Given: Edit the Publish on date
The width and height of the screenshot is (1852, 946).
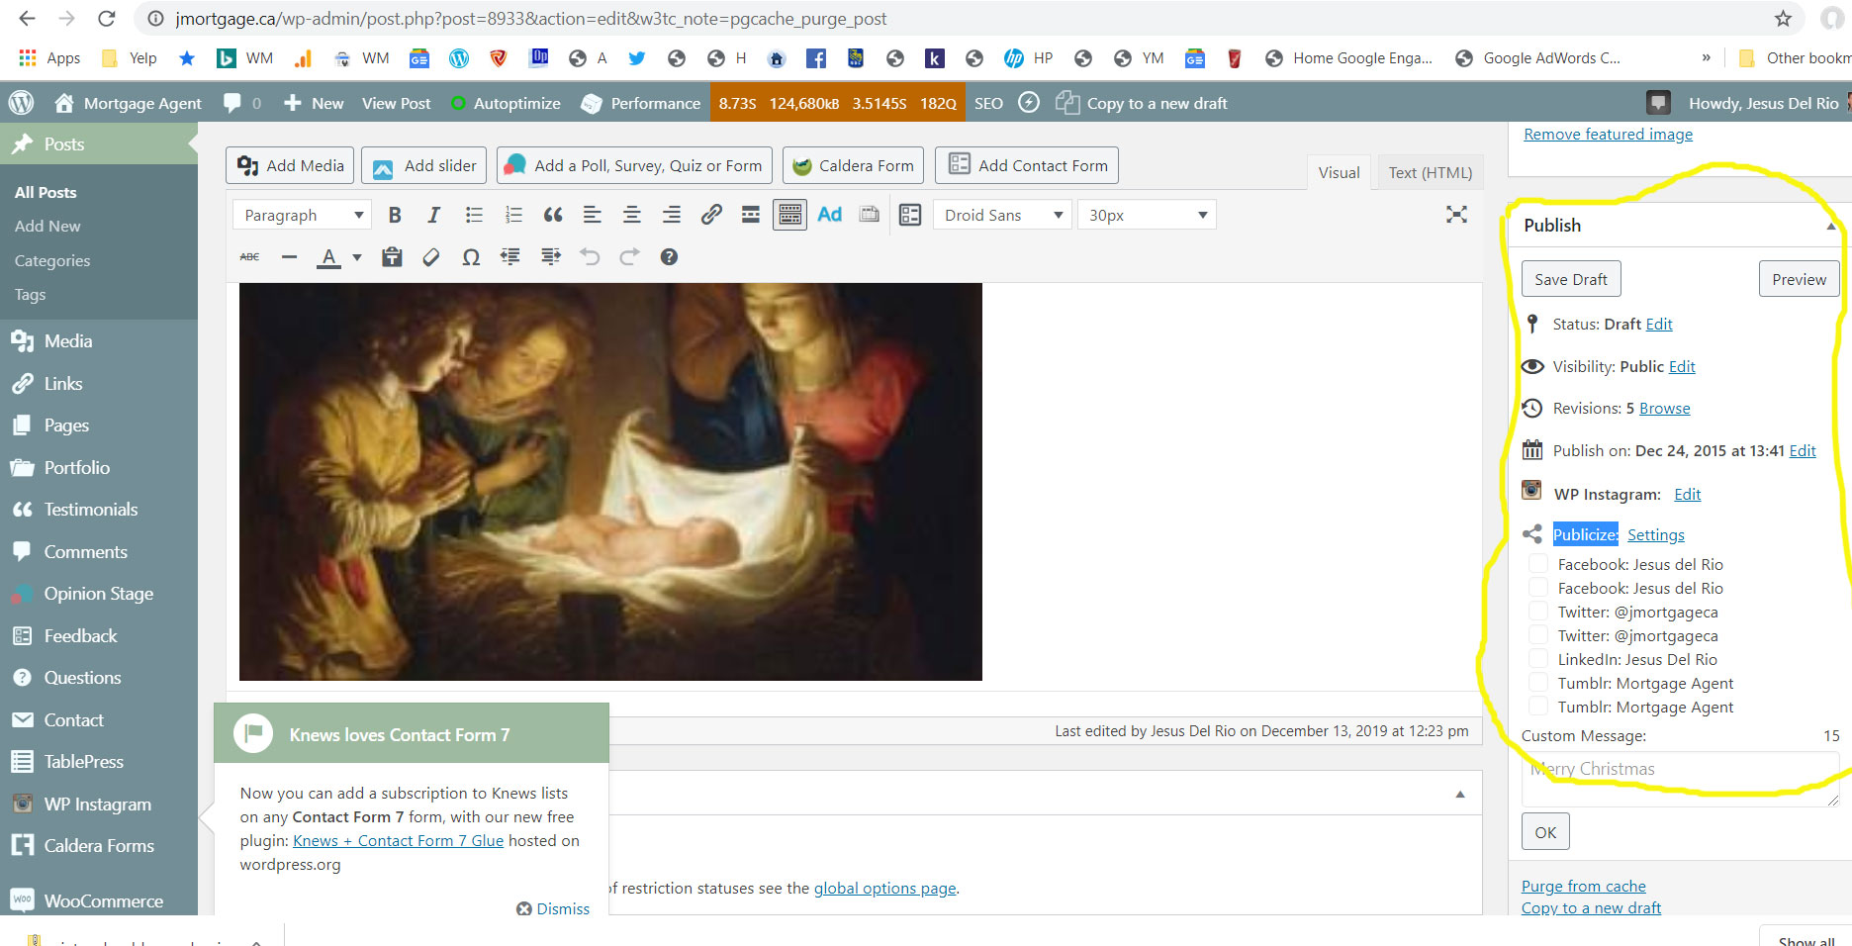Looking at the screenshot, I should click(1803, 450).
